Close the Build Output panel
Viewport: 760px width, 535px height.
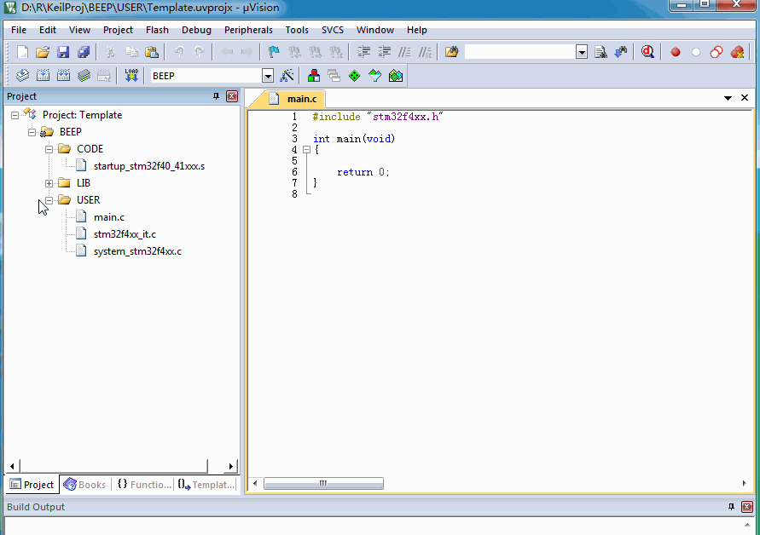[747, 507]
